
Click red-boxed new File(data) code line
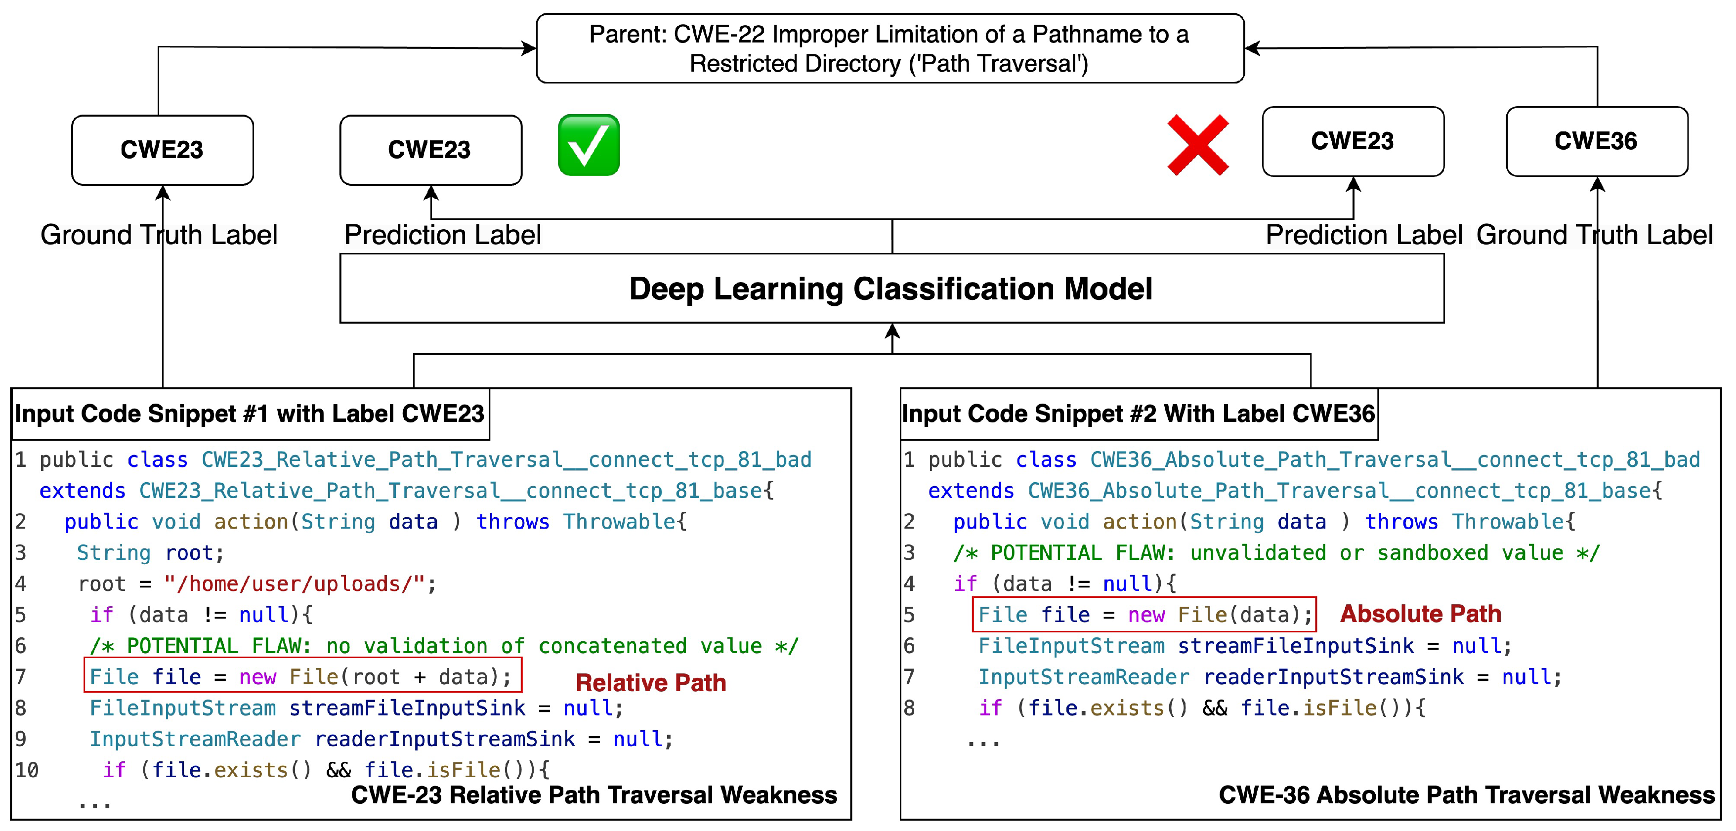(x=1143, y=614)
